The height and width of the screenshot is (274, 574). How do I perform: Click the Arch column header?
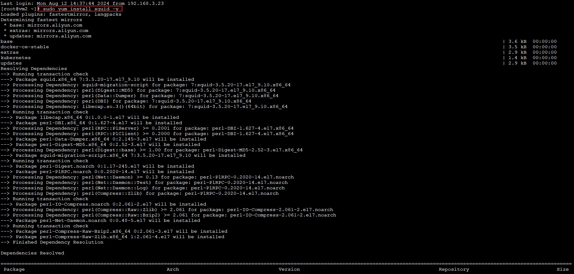coord(173,269)
